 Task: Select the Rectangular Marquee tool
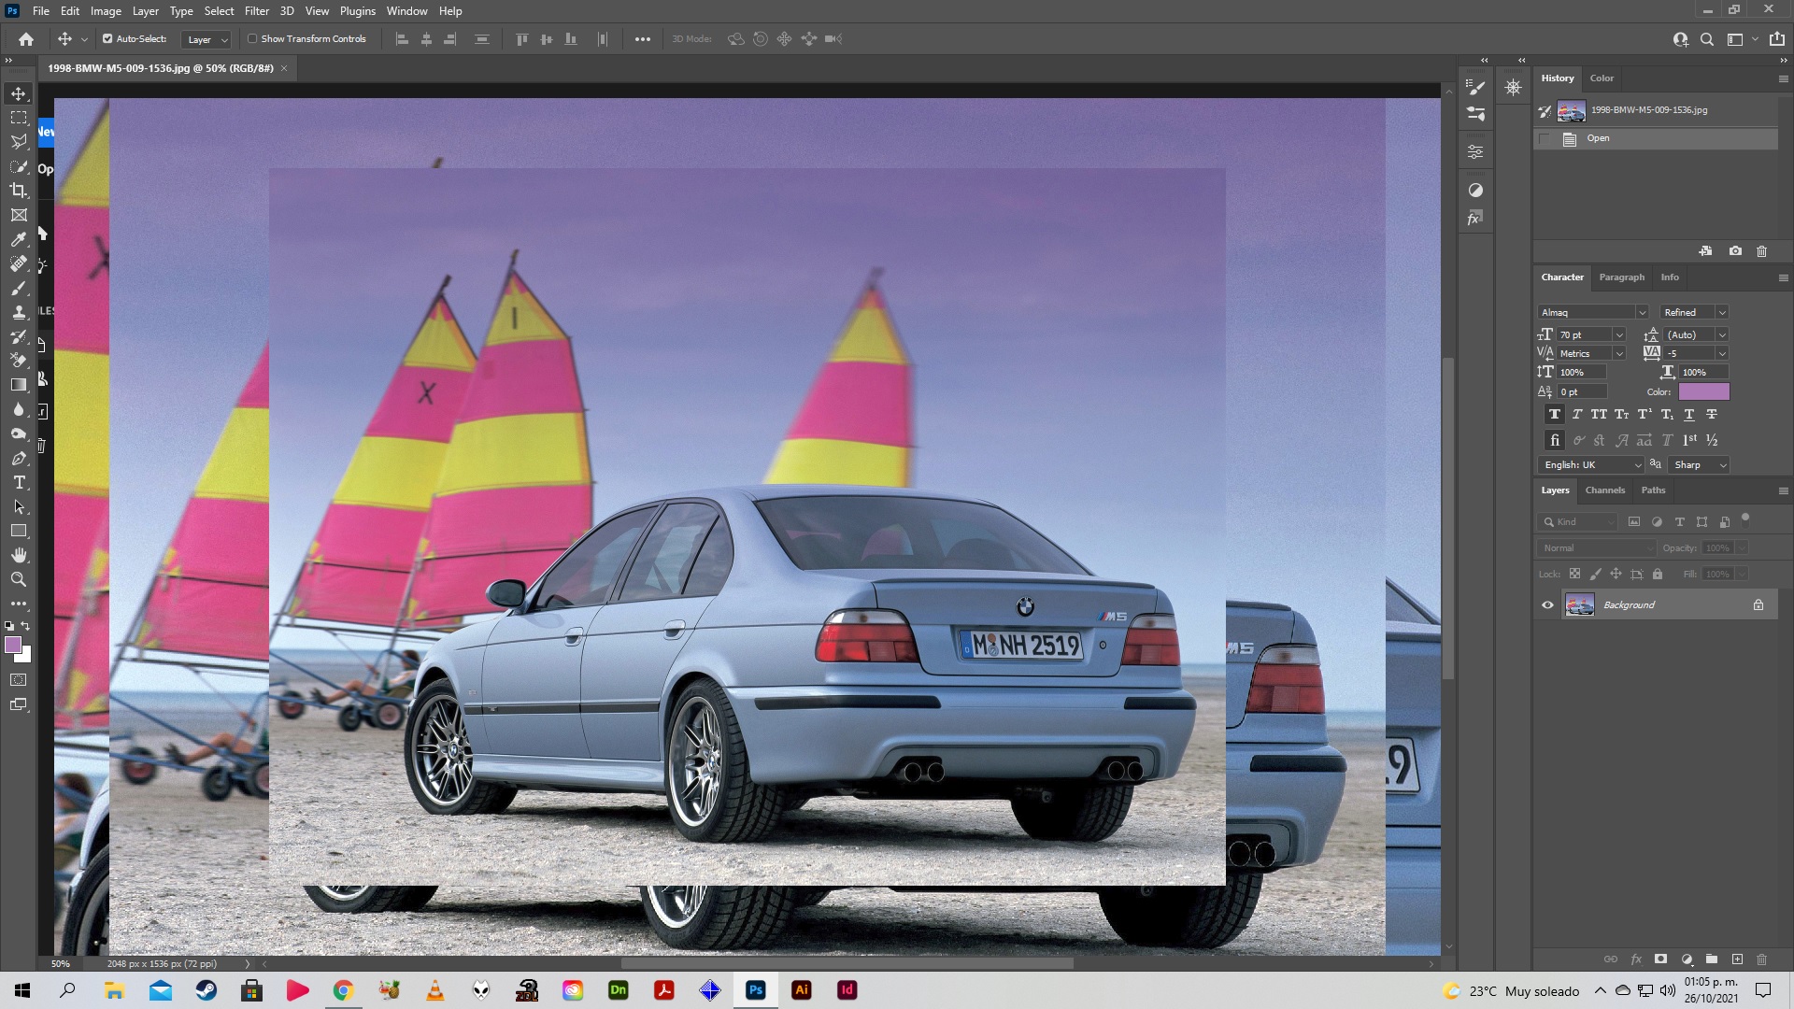(19, 118)
